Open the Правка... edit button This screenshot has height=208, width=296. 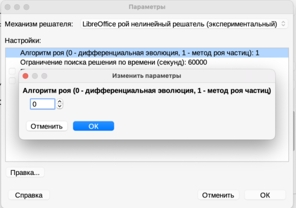point(25,172)
